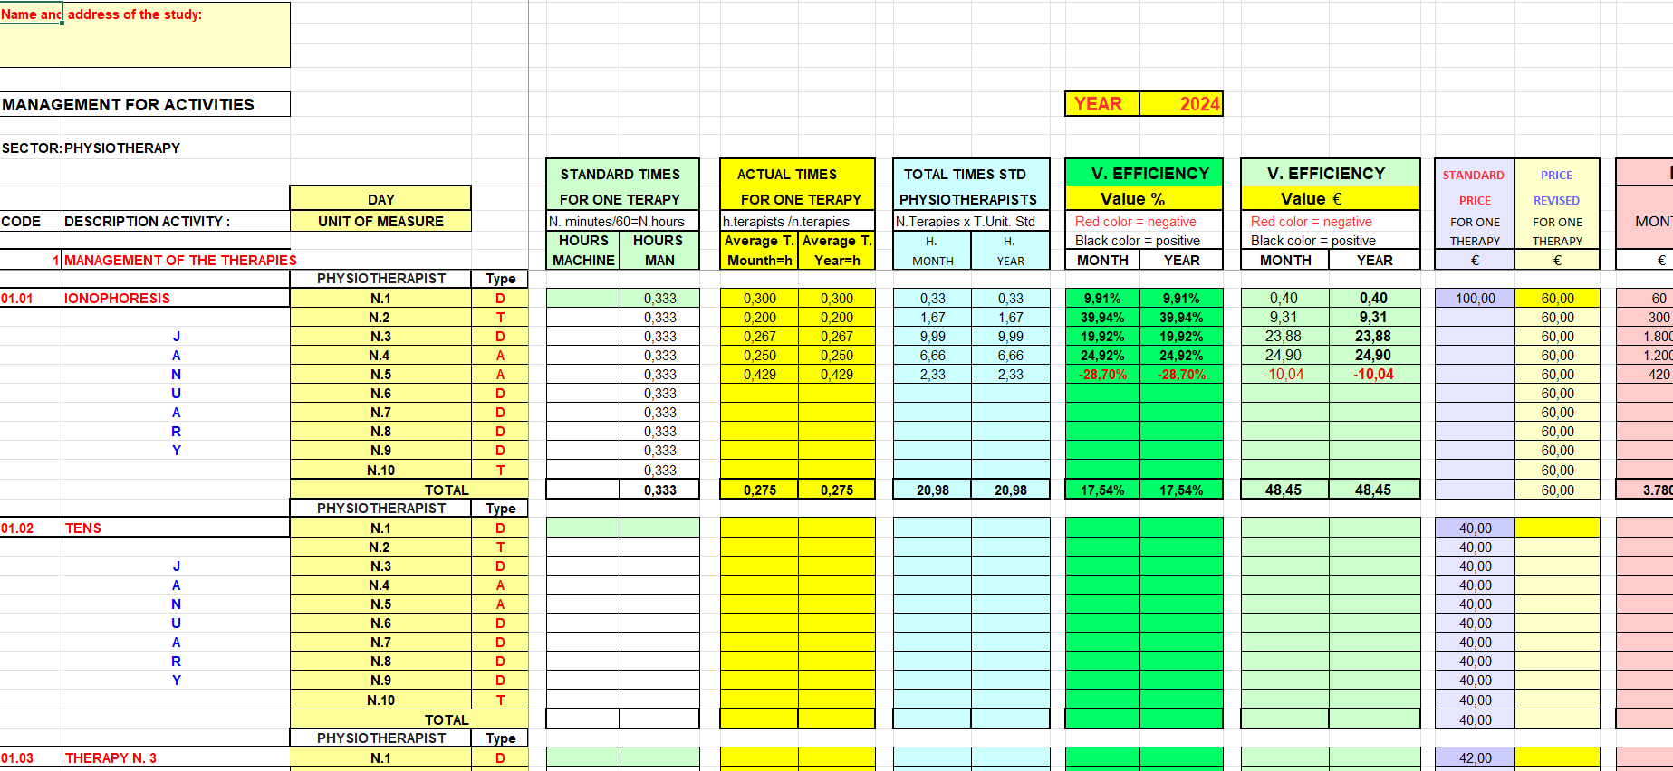Click the Ionophoresis N.1 revised price 60,00
This screenshot has width=1673, height=771.
1557,298
